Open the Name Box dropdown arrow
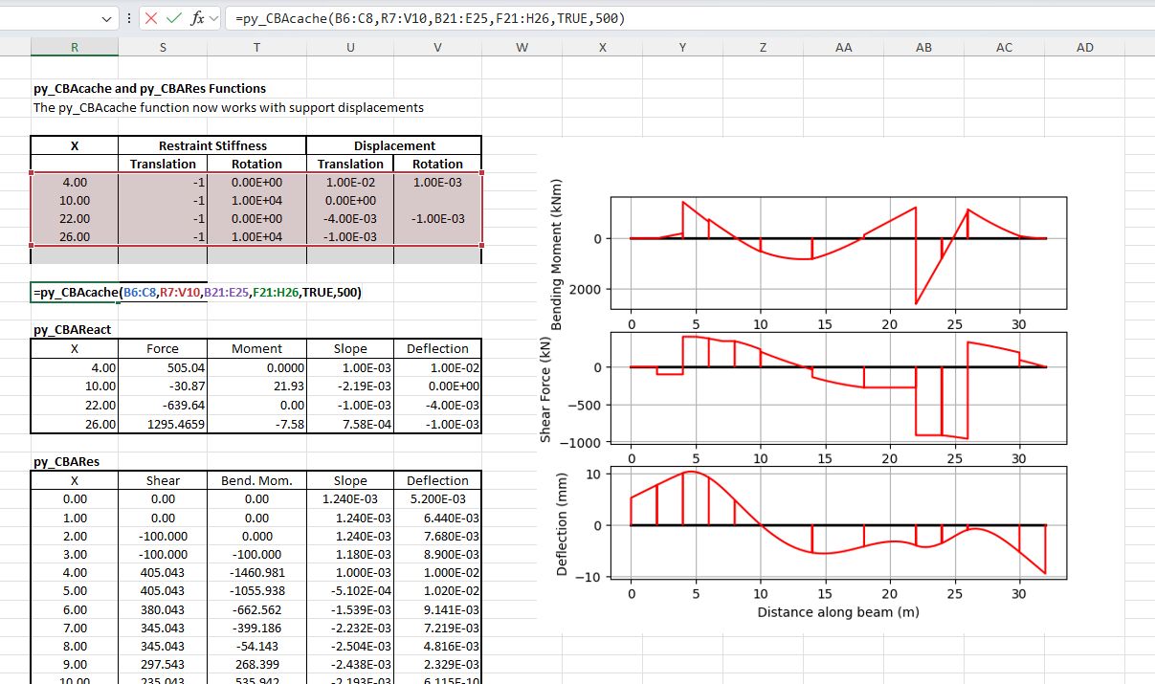 point(106,18)
